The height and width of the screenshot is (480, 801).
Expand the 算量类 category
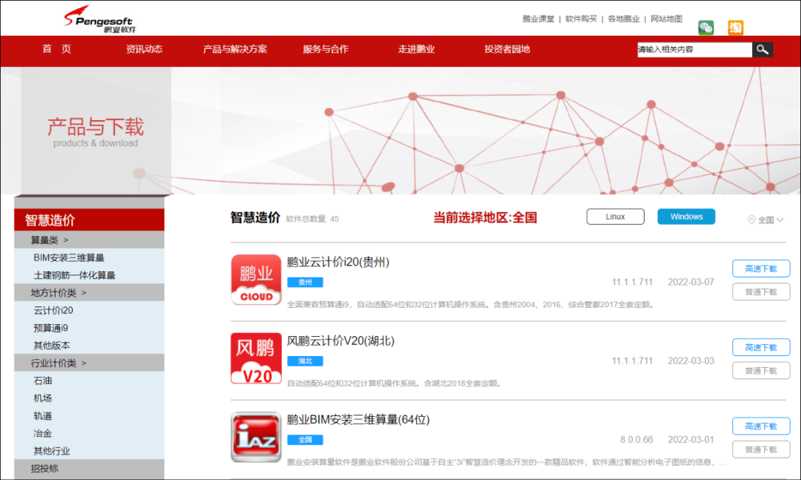pyautogui.click(x=90, y=240)
